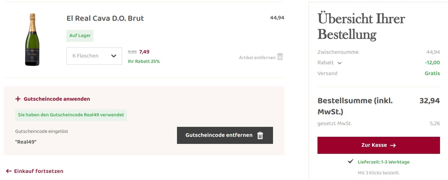This screenshot has width=448, height=180.
Task: Open the El Real Cava D.O. Brut product page
Action: (x=105, y=18)
